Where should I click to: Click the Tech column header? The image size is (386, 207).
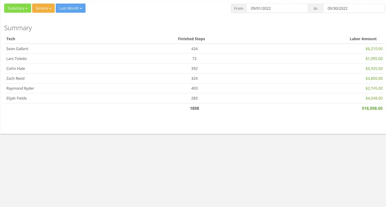click(11, 39)
